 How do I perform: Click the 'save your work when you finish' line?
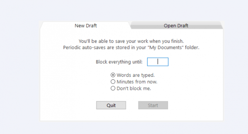(x=131, y=41)
